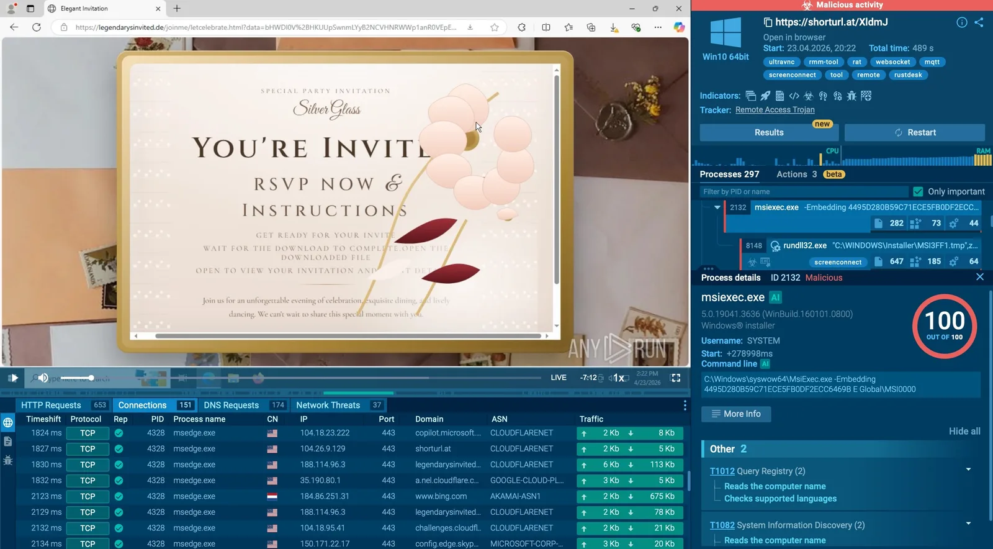Select the Processes 297 tab

(x=729, y=175)
